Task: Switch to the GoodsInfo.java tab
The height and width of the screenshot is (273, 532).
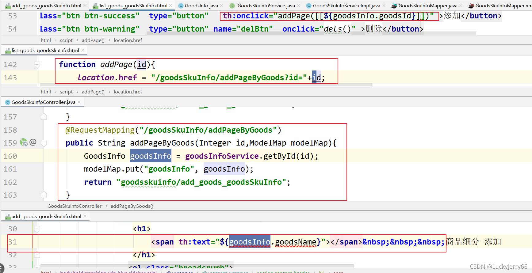Action: click(201, 6)
